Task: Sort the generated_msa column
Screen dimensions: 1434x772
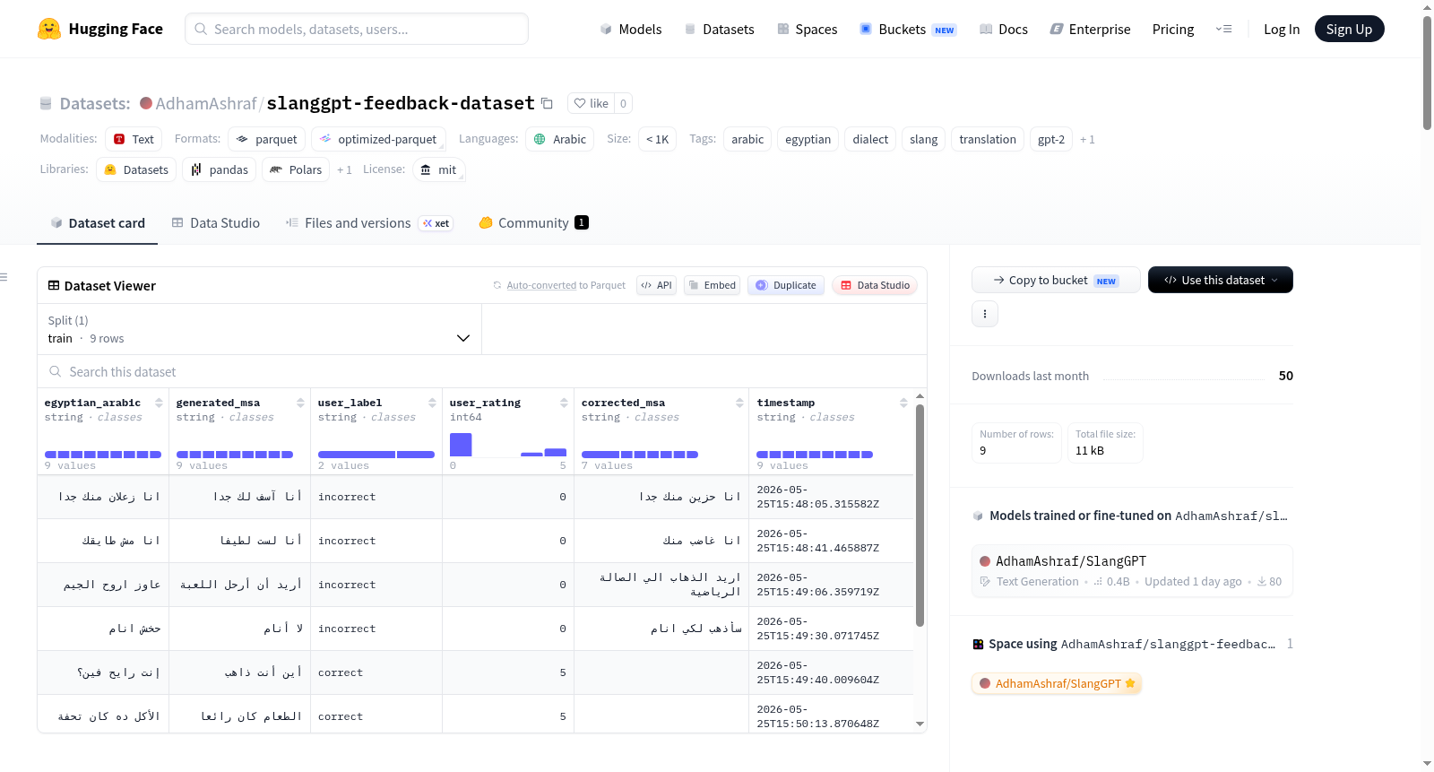Action: coord(300,403)
